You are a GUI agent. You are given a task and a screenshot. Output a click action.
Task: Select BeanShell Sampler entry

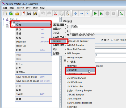[x=81, y=49]
